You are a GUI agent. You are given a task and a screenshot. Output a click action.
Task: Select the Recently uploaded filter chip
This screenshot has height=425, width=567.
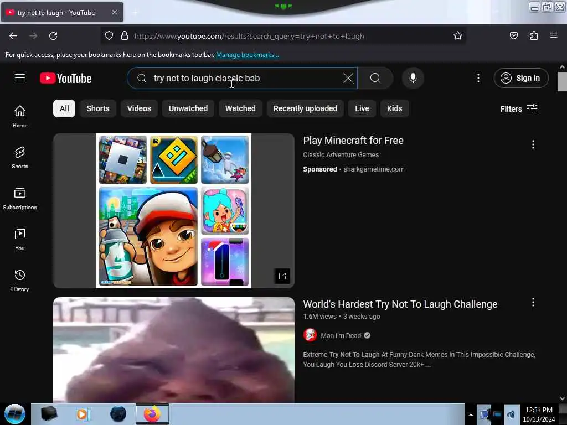[x=305, y=108]
